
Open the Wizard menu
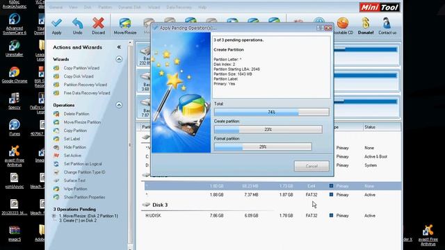pyautogui.click(x=154, y=8)
